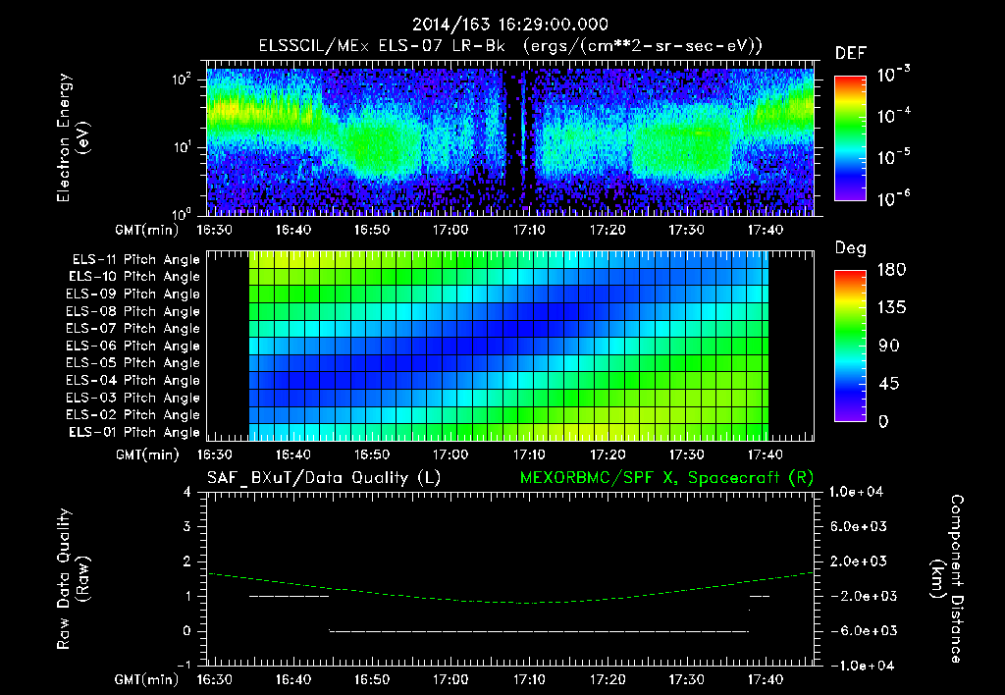This screenshot has height=695, width=1005.
Task: Select the ELS-08 Pitch Angle row label
Action: 133,311
